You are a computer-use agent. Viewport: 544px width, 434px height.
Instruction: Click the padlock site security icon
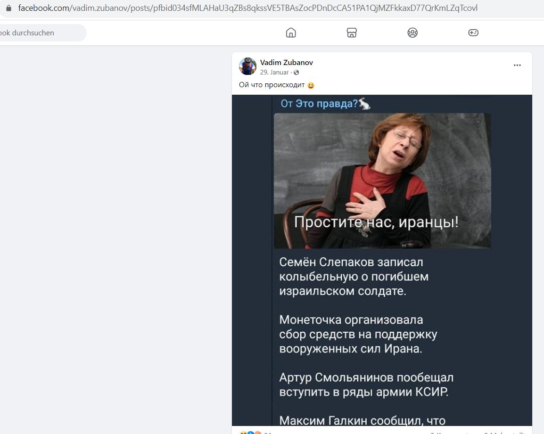coord(8,8)
